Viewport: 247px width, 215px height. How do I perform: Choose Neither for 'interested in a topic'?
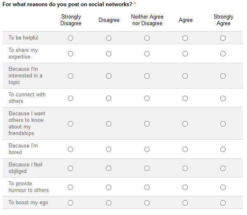click(147, 76)
